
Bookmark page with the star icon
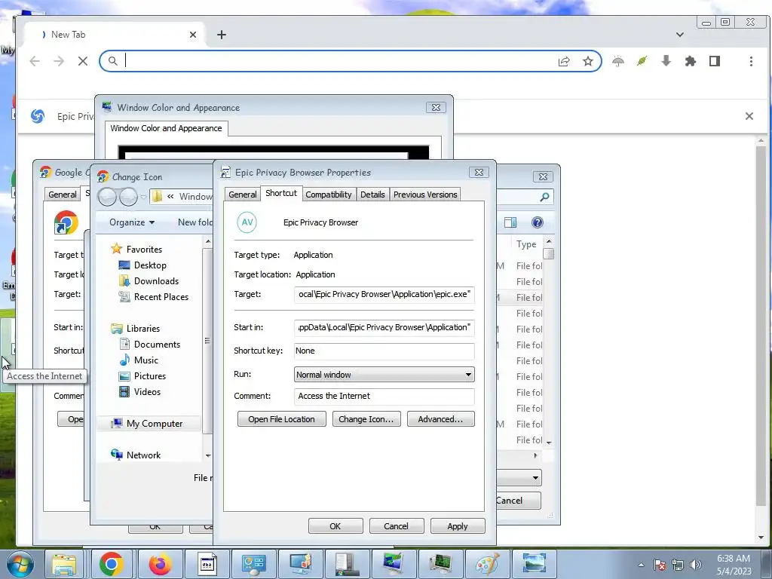(587, 61)
